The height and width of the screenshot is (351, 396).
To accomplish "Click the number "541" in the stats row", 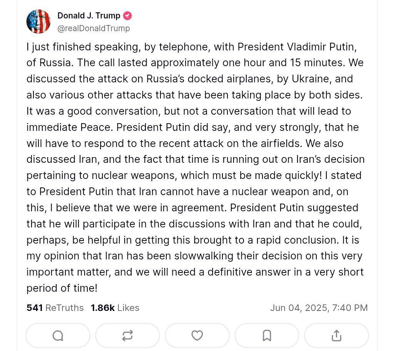I will coord(35,308).
